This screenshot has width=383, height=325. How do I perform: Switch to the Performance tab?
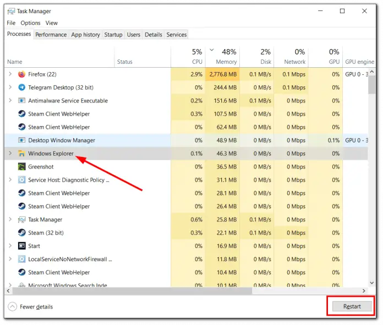click(x=51, y=35)
